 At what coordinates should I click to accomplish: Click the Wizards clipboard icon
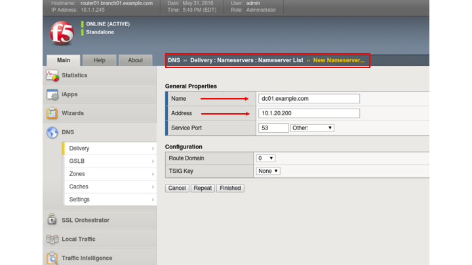click(x=52, y=113)
